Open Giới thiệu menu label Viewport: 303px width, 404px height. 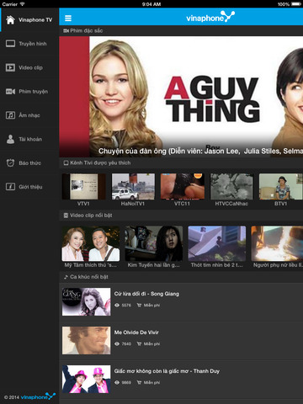tap(30, 187)
